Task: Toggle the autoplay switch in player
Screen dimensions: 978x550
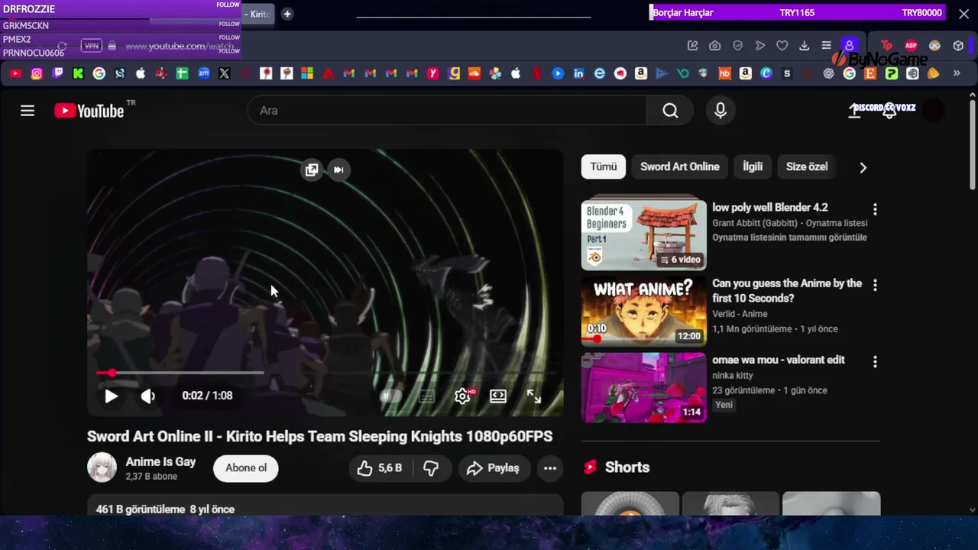Action: [x=390, y=396]
